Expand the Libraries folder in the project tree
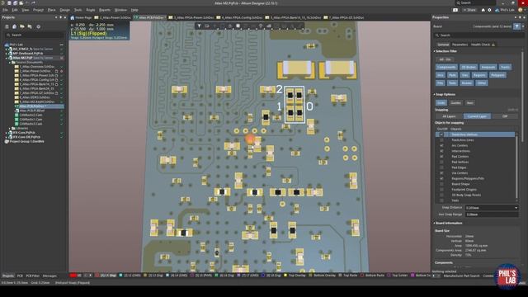528x297 pixels. coord(9,129)
